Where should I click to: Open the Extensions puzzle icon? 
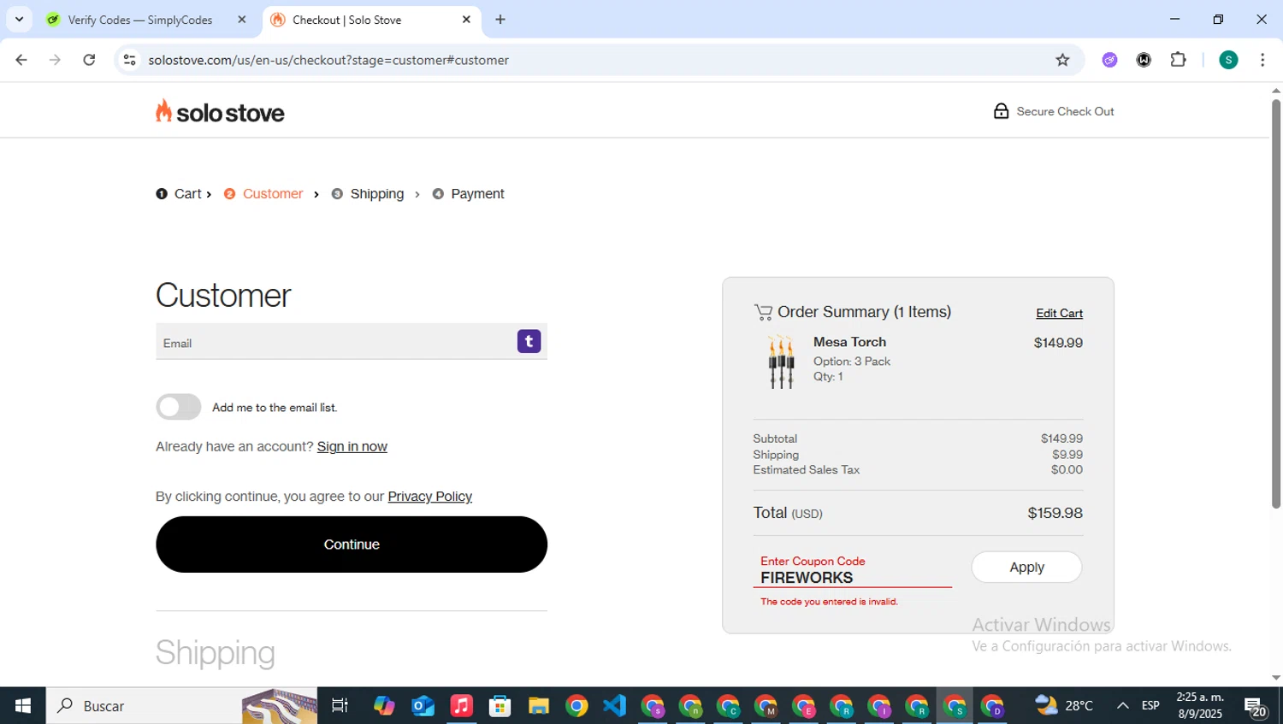(x=1178, y=60)
